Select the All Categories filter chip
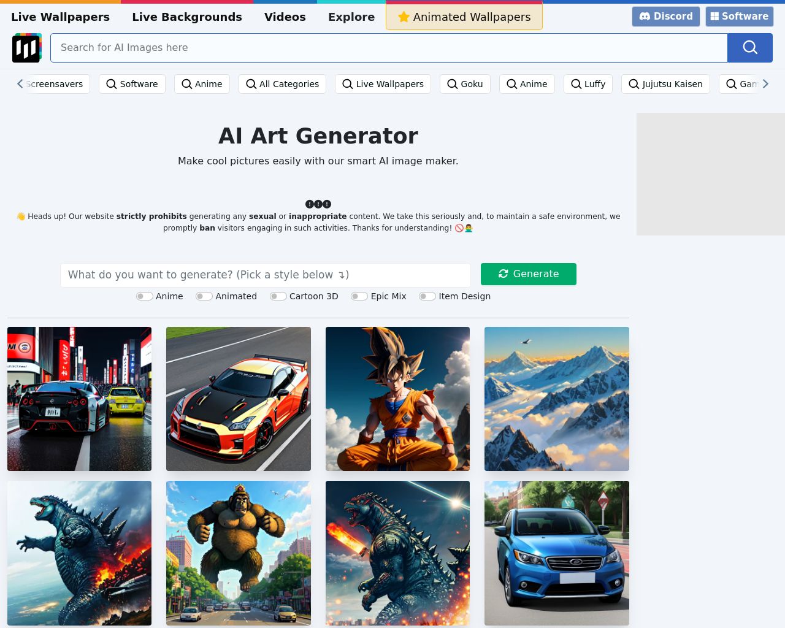The width and height of the screenshot is (785, 628). tap(282, 84)
